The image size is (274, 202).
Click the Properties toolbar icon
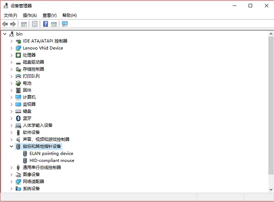tap(35, 24)
